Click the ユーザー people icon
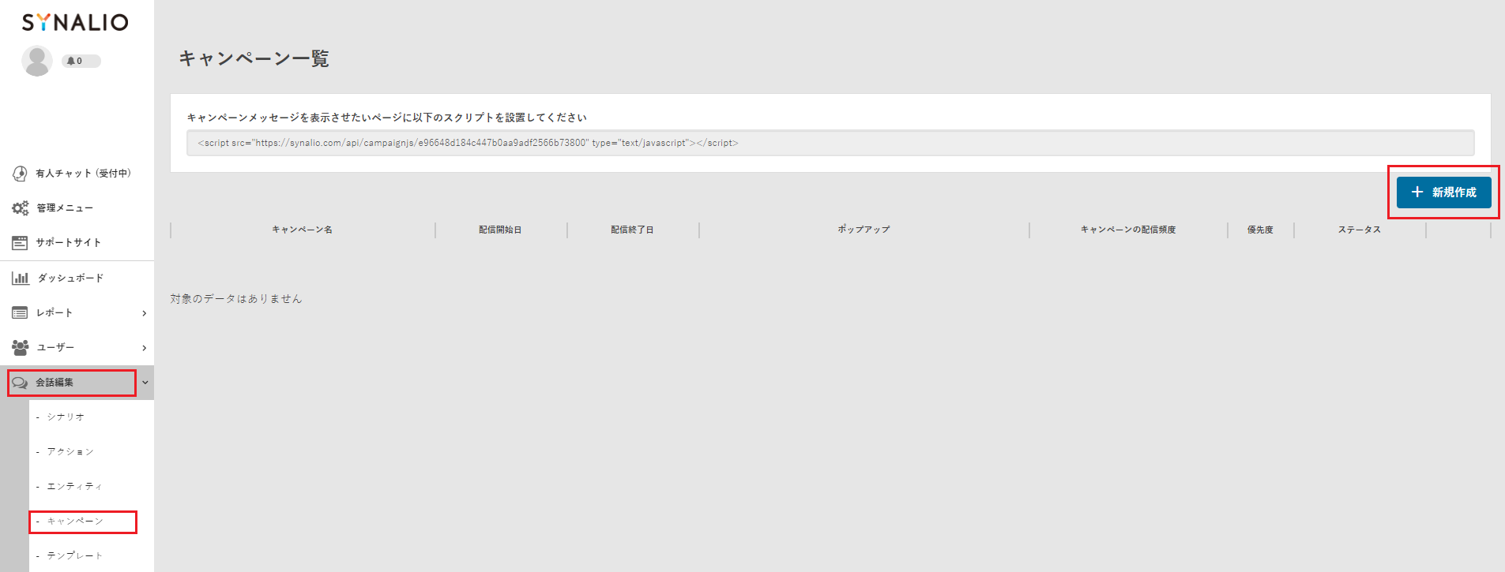This screenshot has width=1505, height=572. pos(21,347)
